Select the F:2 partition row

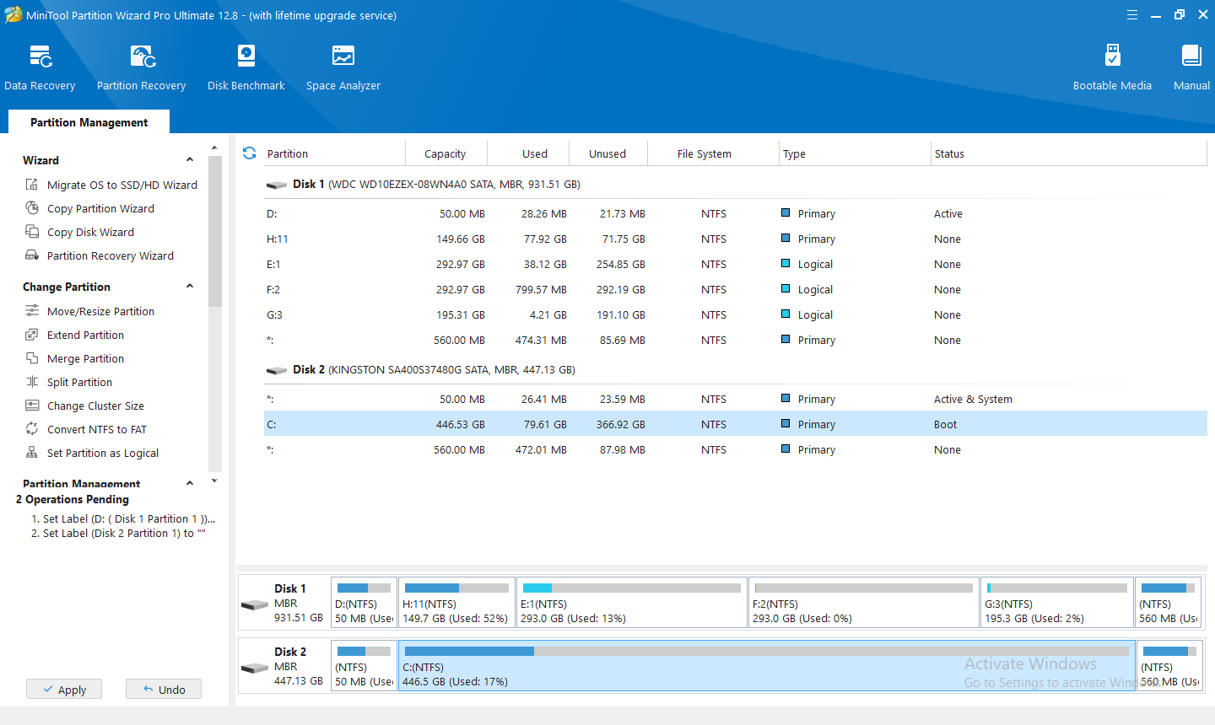coord(735,289)
